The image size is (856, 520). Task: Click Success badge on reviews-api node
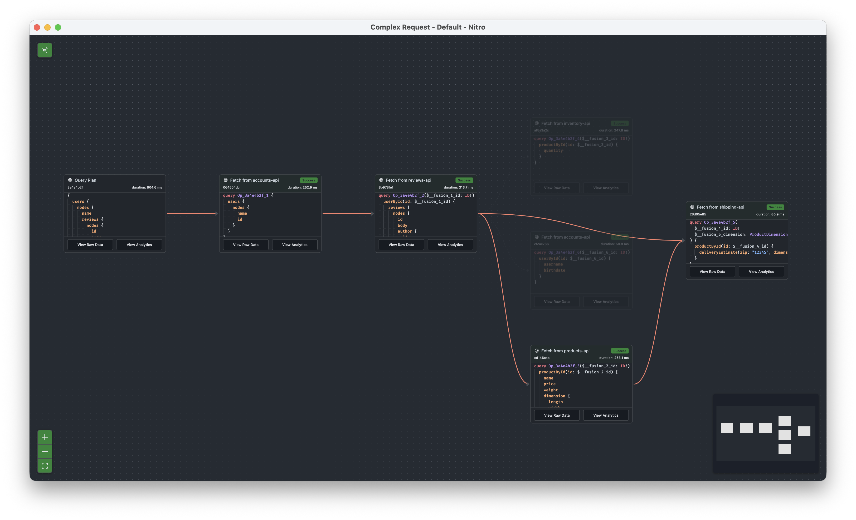tap(464, 180)
